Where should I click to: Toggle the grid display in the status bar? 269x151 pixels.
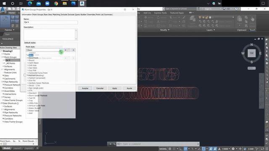(x=170, y=149)
